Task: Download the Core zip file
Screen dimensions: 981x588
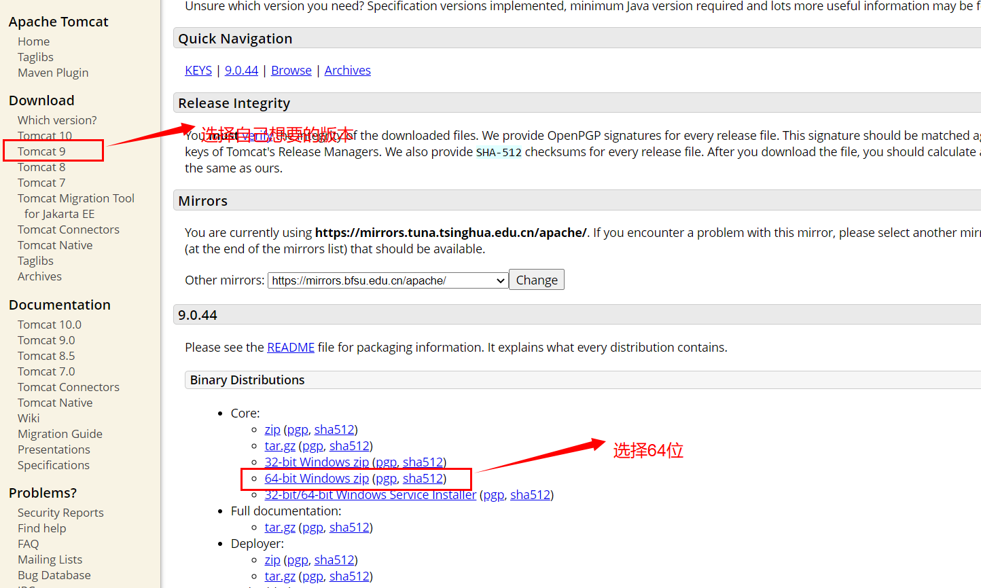Action: [x=272, y=430]
